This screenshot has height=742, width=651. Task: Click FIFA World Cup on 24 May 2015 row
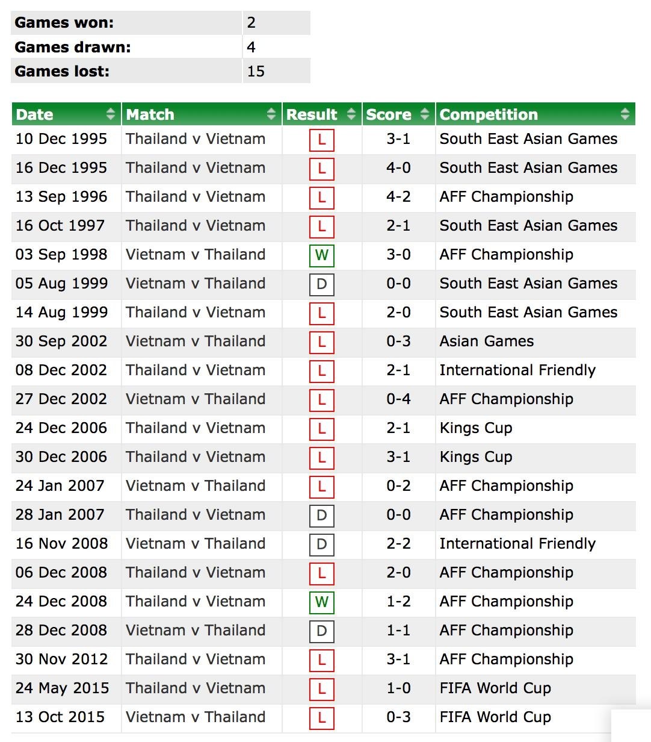[495, 688]
